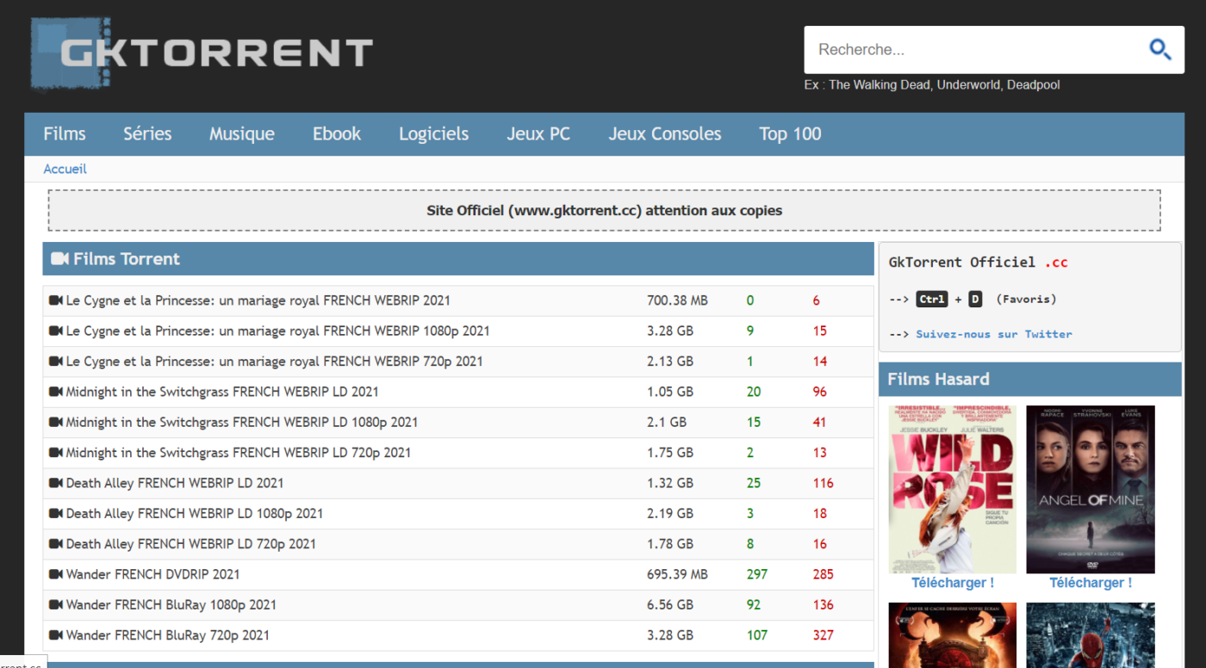1206x668 pixels.
Task: Click the 695.39 MB size value
Action: point(677,574)
